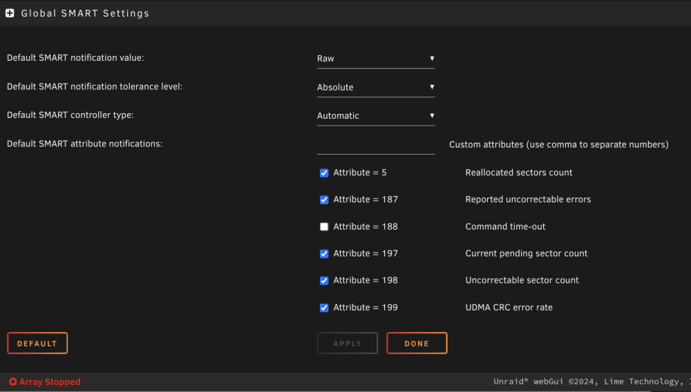
Task: Click the Uncorrectable sector count description
Action: (522, 280)
